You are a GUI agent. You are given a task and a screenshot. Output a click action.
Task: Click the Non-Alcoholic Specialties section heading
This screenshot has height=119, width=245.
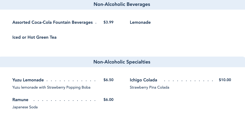122,62
